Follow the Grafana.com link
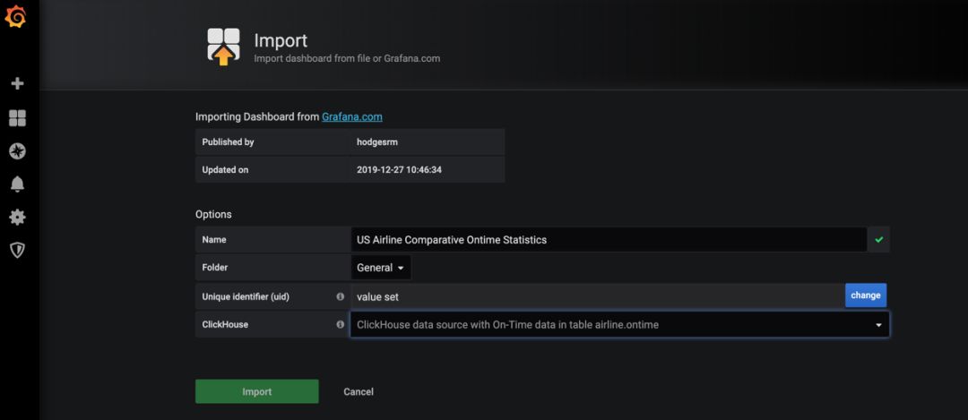Screen dimensions: 968x420 (352, 116)
